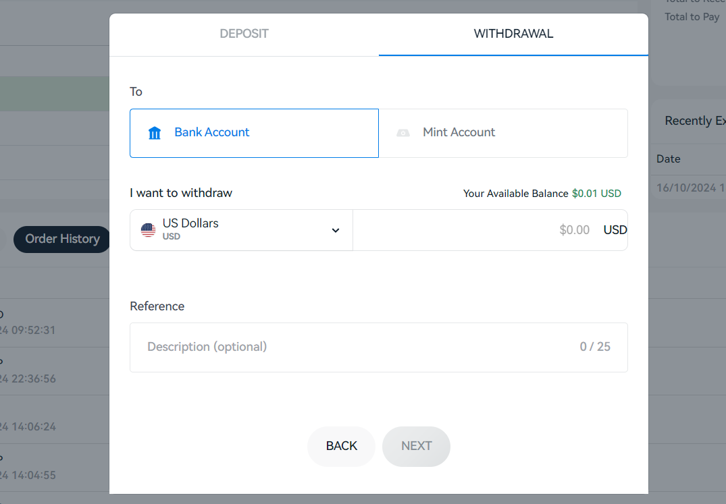726x504 pixels.
Task: Click the Date column header
Action: pos(668,159)
